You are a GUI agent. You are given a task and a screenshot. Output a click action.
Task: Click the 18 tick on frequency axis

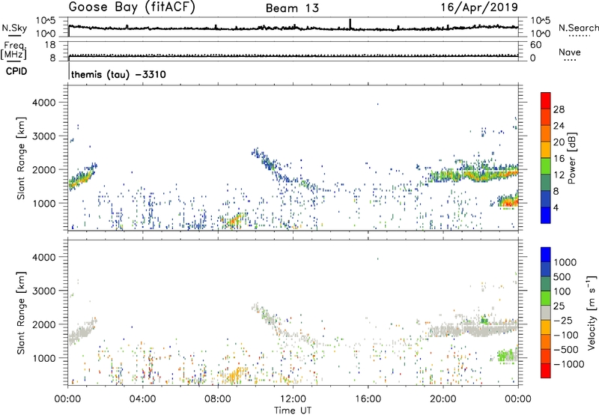click(x=50, y=45)
